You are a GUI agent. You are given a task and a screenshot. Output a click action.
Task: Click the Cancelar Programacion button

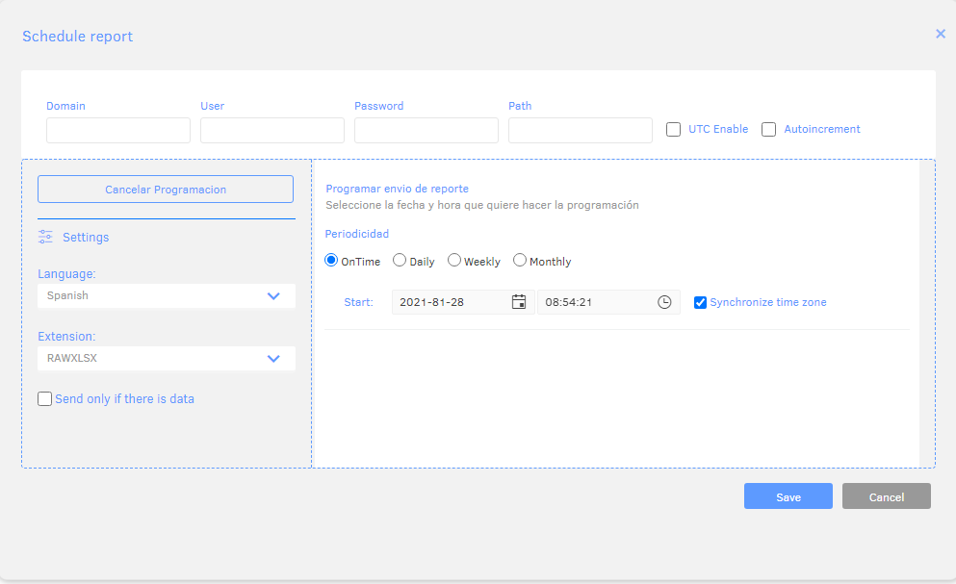click(166, 190)
